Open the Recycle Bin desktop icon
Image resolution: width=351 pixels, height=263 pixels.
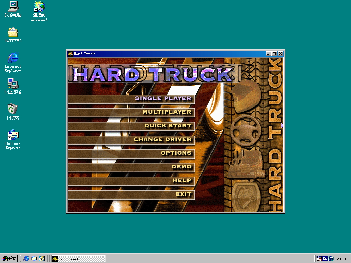[x=13, y=111]
